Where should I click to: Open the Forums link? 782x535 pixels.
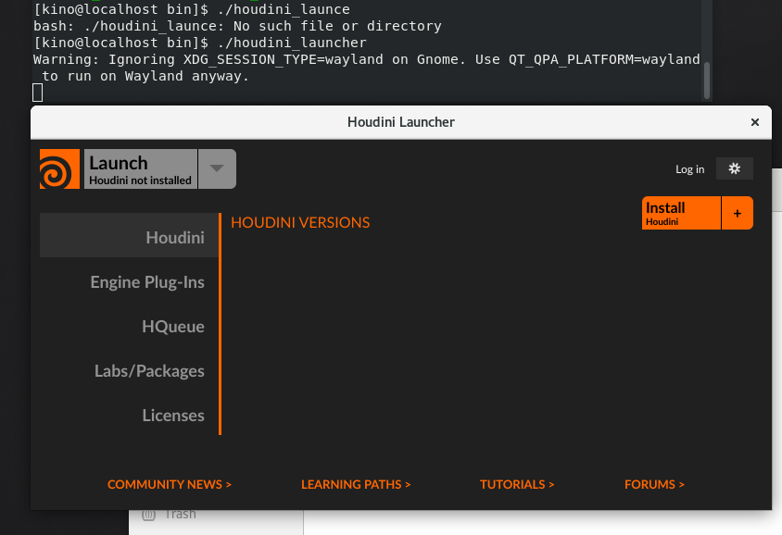click(654, 483)
